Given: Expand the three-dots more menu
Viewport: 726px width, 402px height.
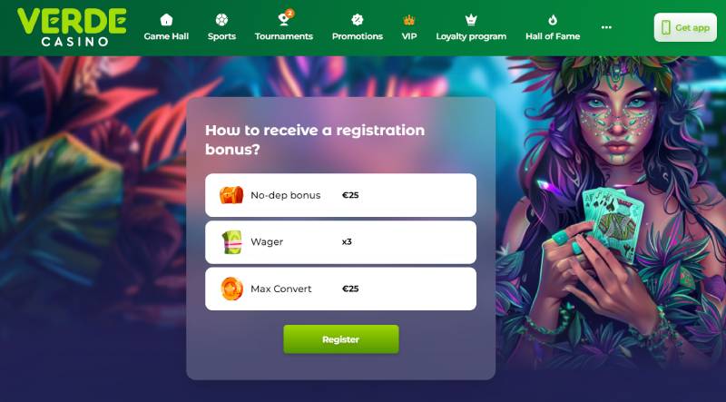Looking at the screenshot, I should (606, 27).
